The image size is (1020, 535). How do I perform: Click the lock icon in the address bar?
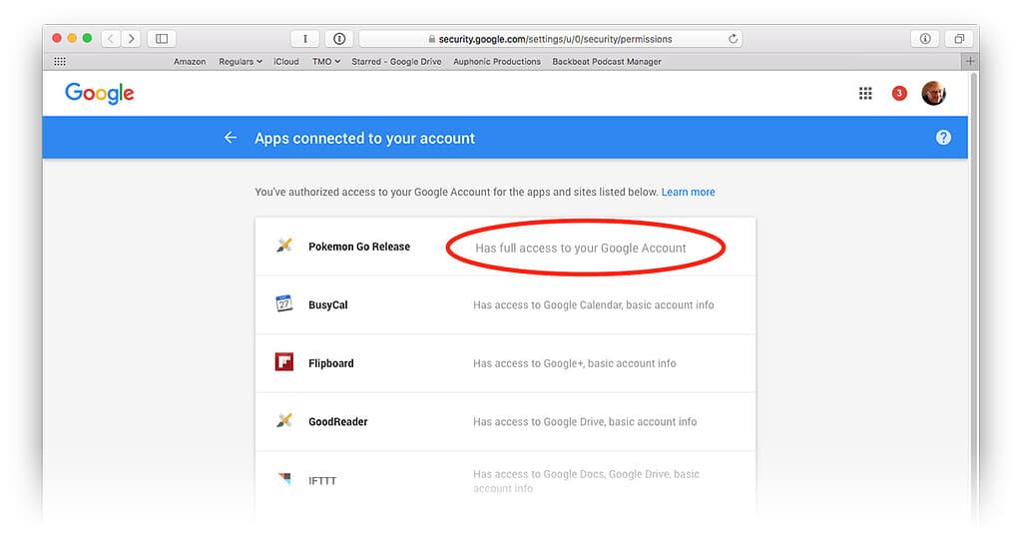click(432, 39)
